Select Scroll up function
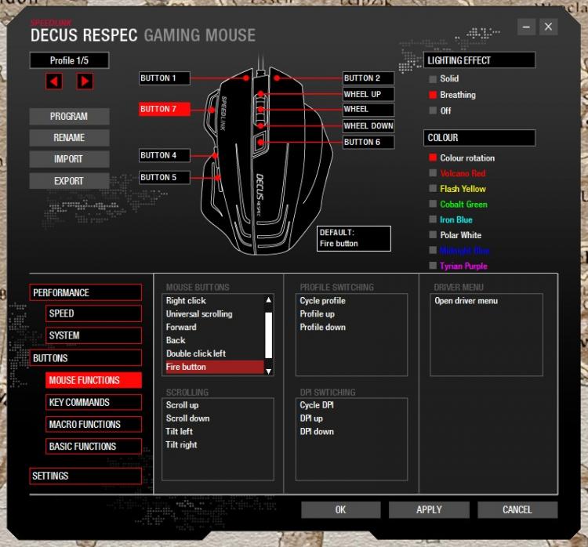 (x=217, y=405)
